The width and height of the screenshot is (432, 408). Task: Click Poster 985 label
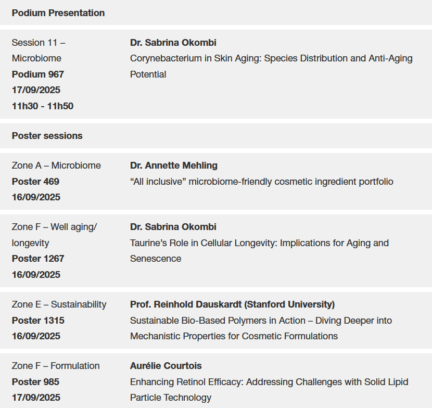click(35, 382)
